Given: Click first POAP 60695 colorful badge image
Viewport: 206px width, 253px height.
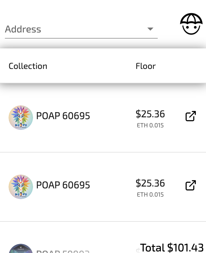Looking at the screenshot, I should pos(21,118).
